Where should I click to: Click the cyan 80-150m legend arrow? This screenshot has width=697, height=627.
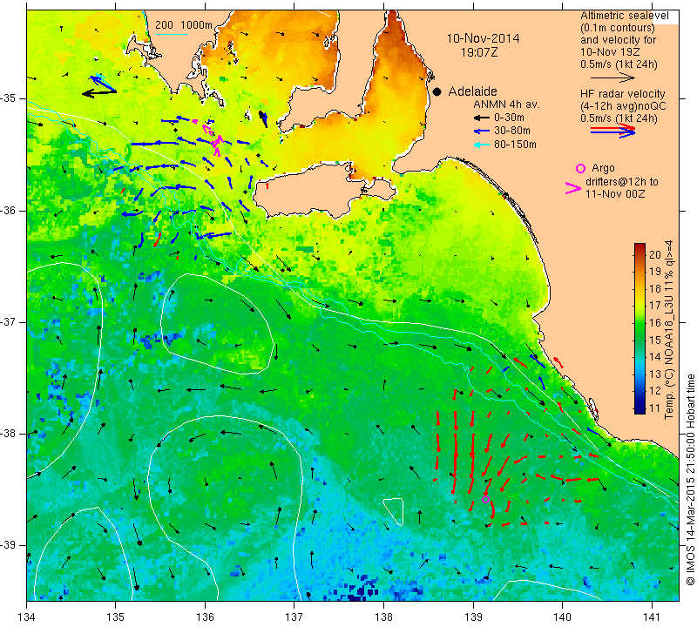click(x=481, y=145)
